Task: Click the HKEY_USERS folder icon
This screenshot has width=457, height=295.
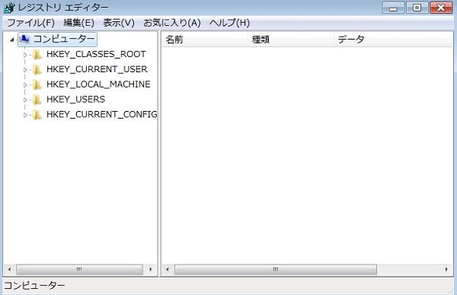Action: [37, 100]
